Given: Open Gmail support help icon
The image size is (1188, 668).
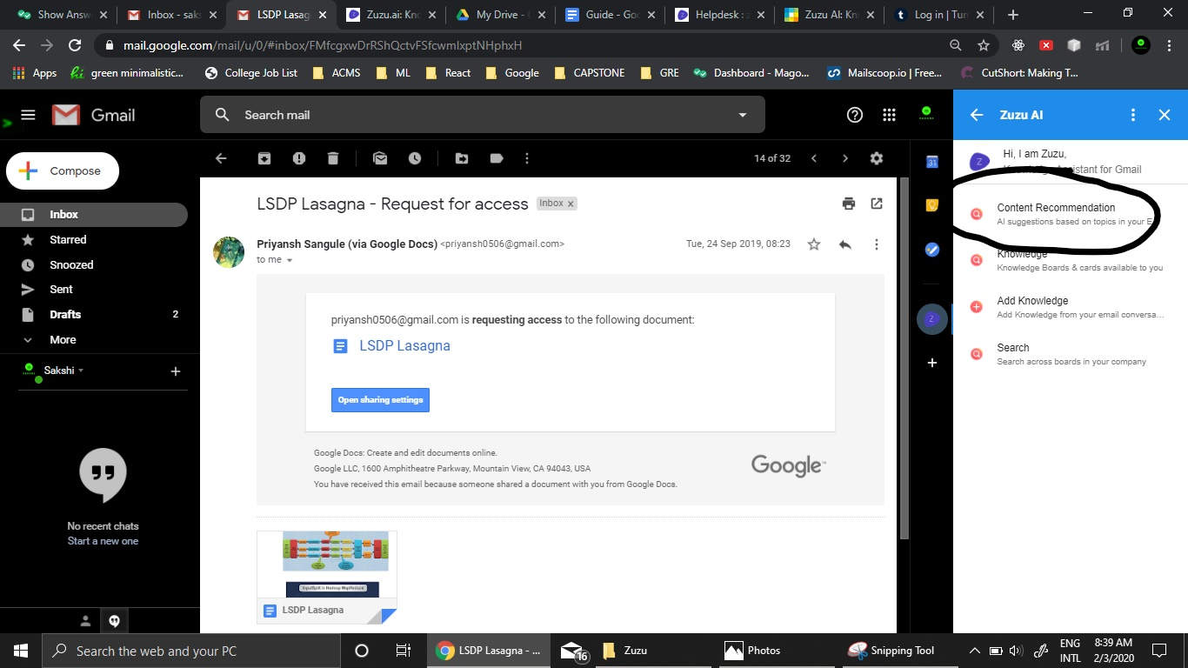Looking at the screenshot, I should click(x=855, y=115).
